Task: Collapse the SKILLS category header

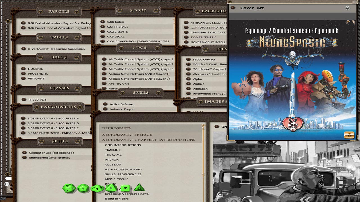Action: point(60,141)
